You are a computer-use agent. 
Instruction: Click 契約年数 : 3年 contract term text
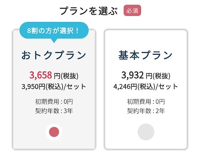tap(54, 111)
